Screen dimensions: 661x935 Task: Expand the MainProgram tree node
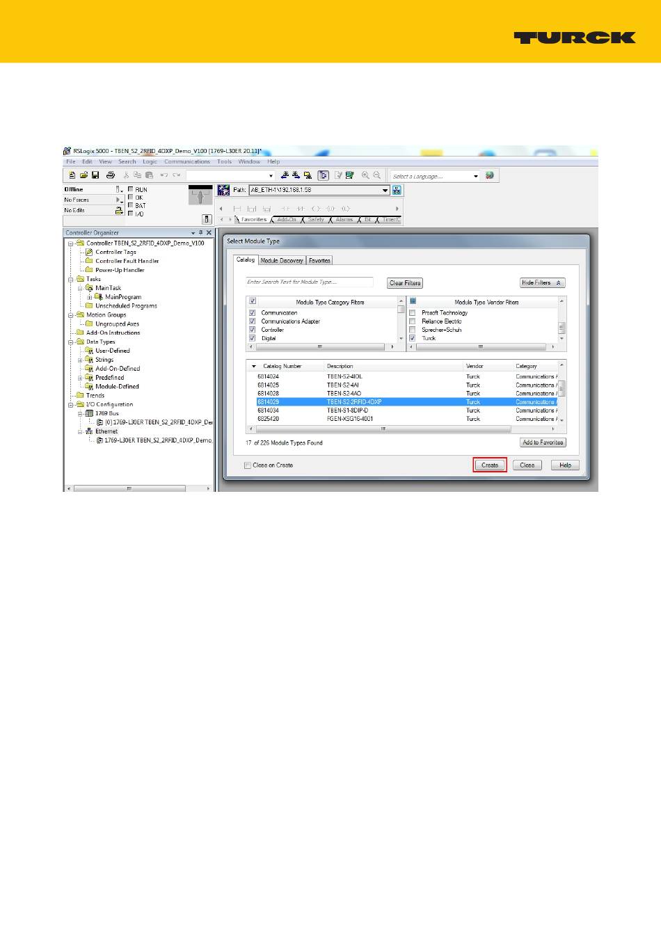pyautogui.click(x=89, y=297)
